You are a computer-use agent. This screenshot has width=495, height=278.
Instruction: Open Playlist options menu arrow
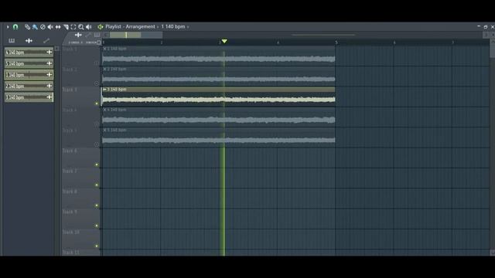[x=8, y=27]
